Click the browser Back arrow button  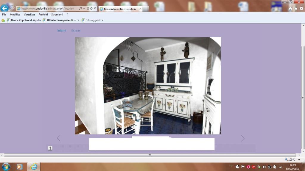(4, 8)
